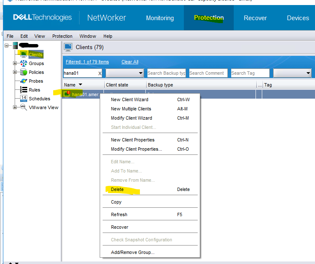This screenshot has height=264, width=315.
Task: Select the Probes icon in tree
Action: 23,81
